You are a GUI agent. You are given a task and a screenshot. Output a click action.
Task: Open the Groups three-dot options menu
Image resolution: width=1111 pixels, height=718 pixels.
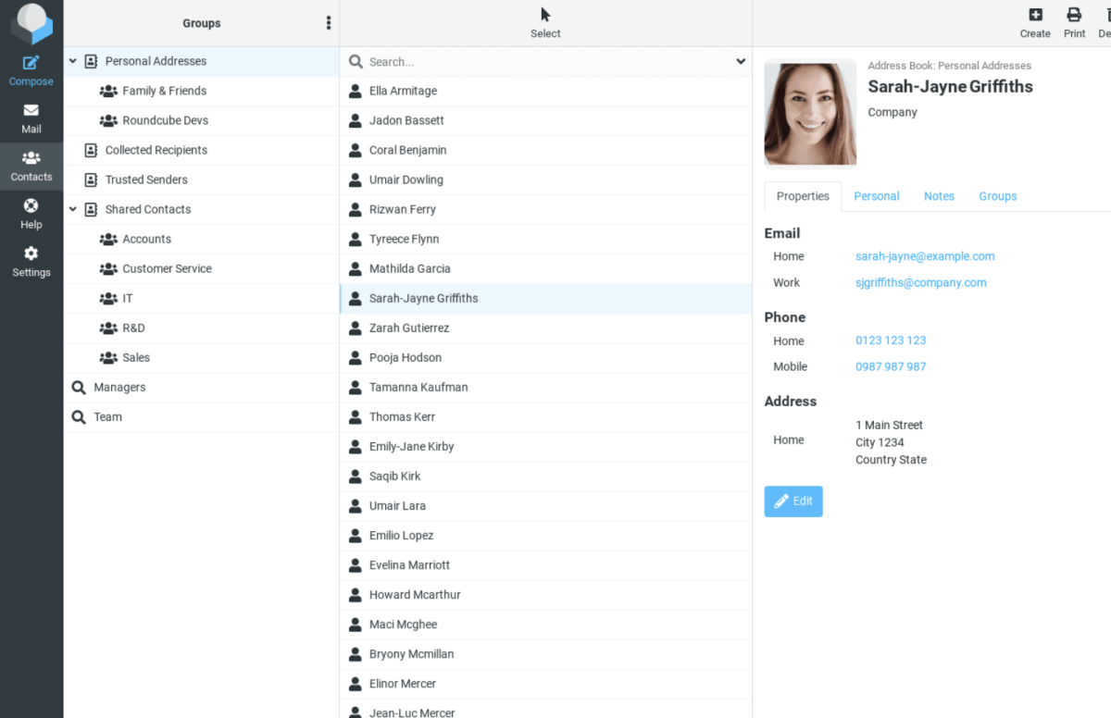point(328,23)
